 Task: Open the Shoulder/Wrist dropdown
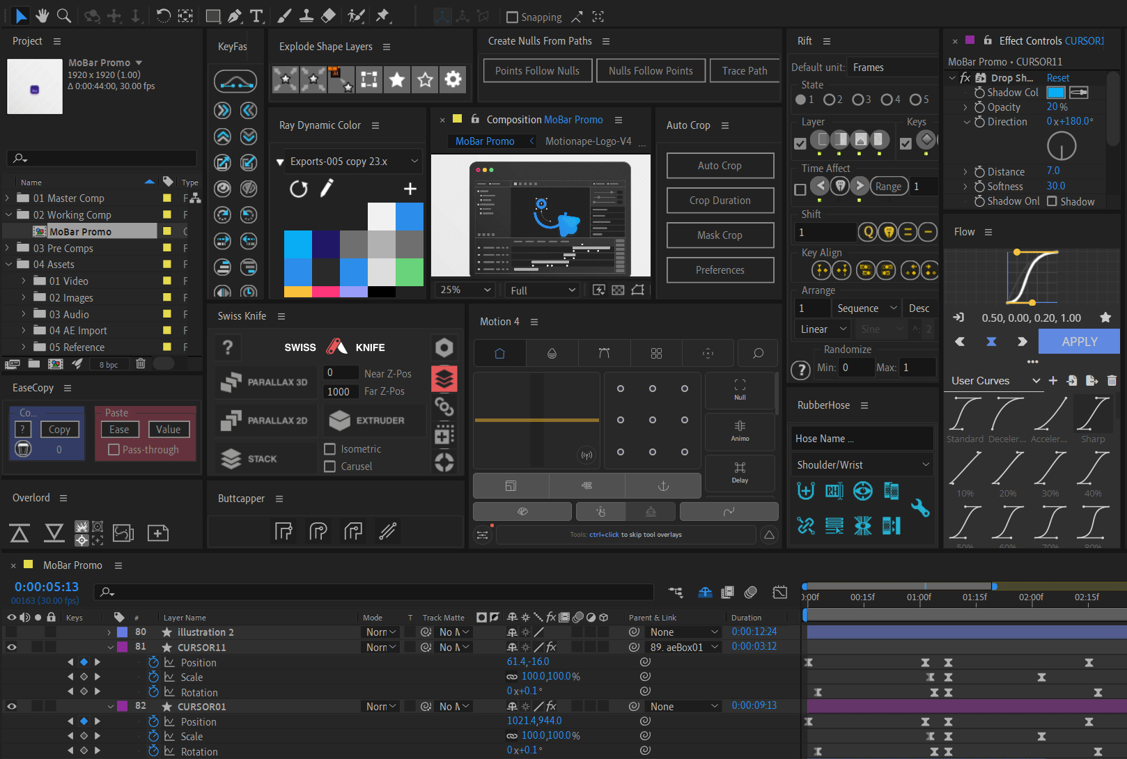pyautogui.click(x=862, y=465)
